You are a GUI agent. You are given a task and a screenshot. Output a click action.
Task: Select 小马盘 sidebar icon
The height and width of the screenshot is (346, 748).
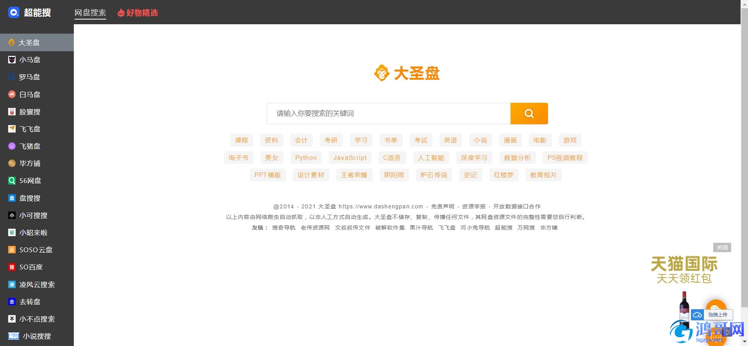(x=12, y=59)
